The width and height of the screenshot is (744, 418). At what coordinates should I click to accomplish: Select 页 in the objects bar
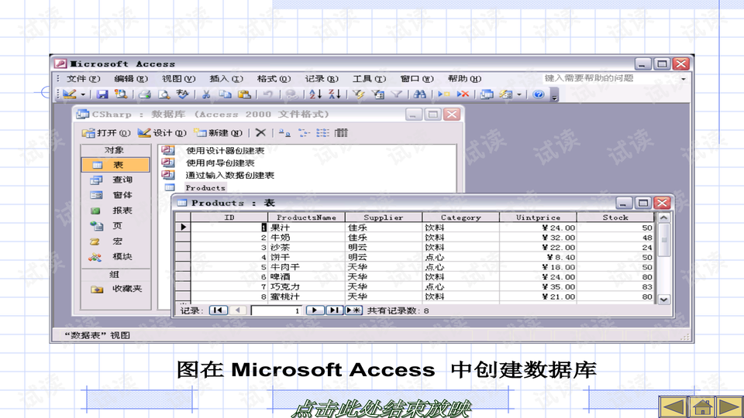(x=115, y=226)
